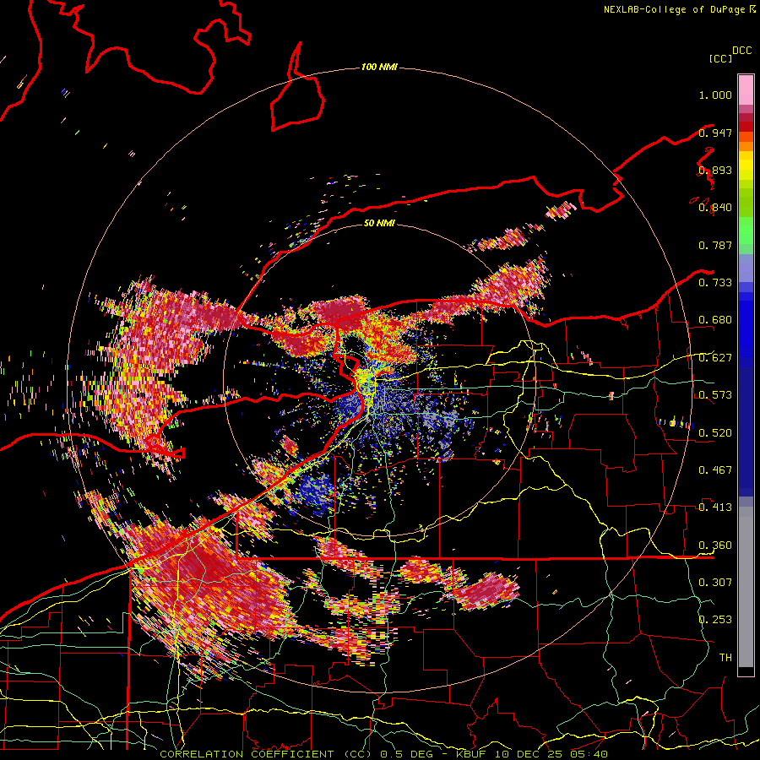The height and width of the screenshot is (760, 760).
Task: Pick the gray band of color scale
Action: (746, 587)
